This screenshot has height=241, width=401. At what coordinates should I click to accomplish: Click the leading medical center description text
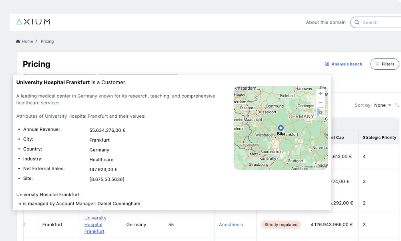point(116,99)
